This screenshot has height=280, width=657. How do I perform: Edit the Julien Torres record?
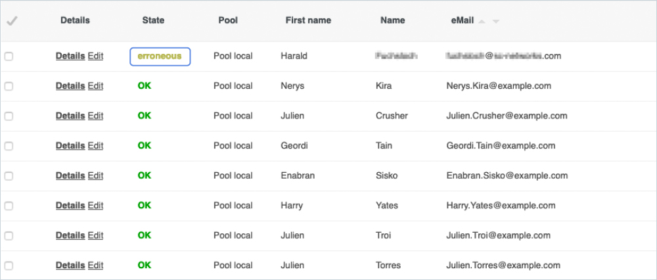[x=95, y=266]
